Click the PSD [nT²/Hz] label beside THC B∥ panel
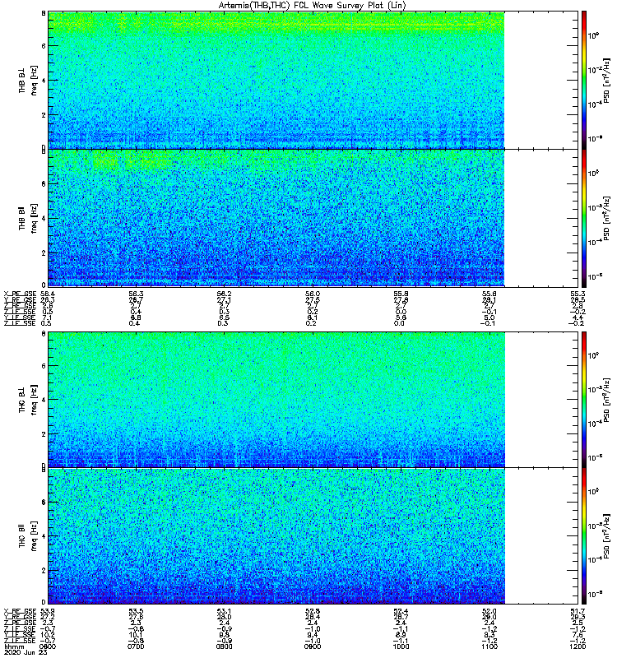 coord(607,535)
